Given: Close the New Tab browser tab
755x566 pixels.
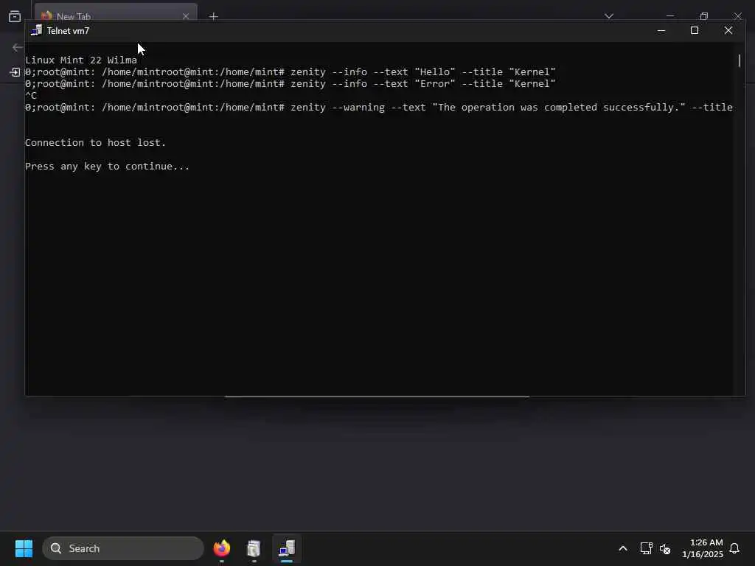Looking at the screenshot, I should 185,16.
